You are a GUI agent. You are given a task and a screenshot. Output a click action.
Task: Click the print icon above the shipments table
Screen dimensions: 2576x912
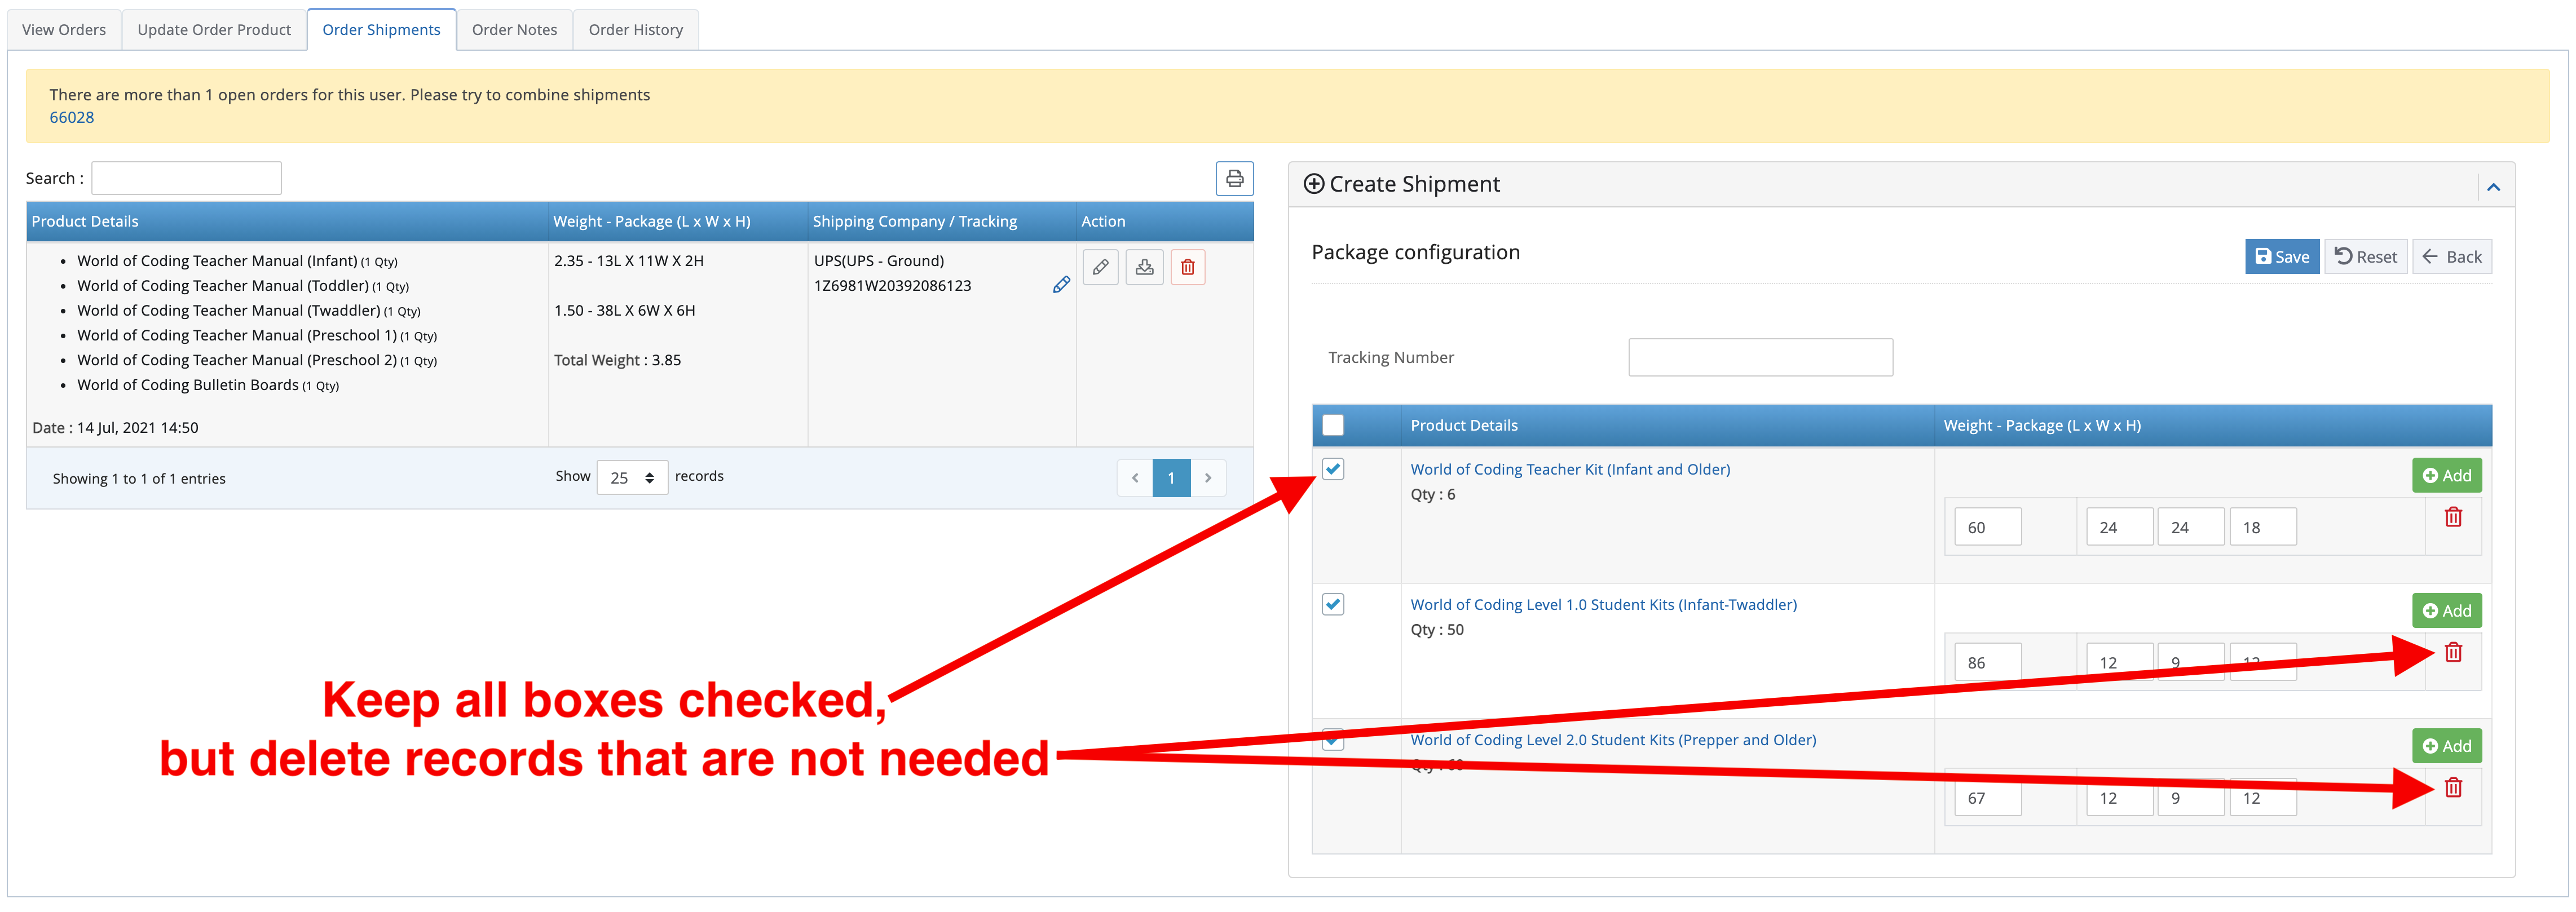click(1234, 179)
